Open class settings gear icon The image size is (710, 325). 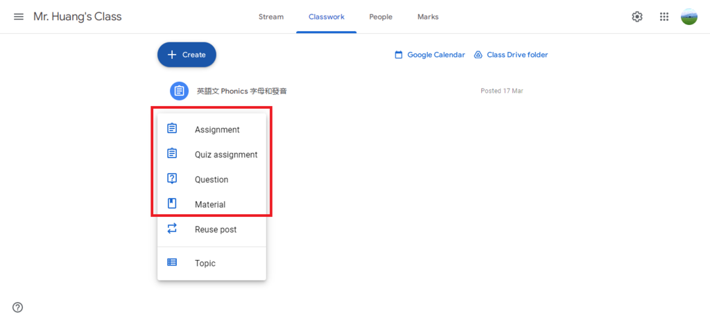(637, 17)
